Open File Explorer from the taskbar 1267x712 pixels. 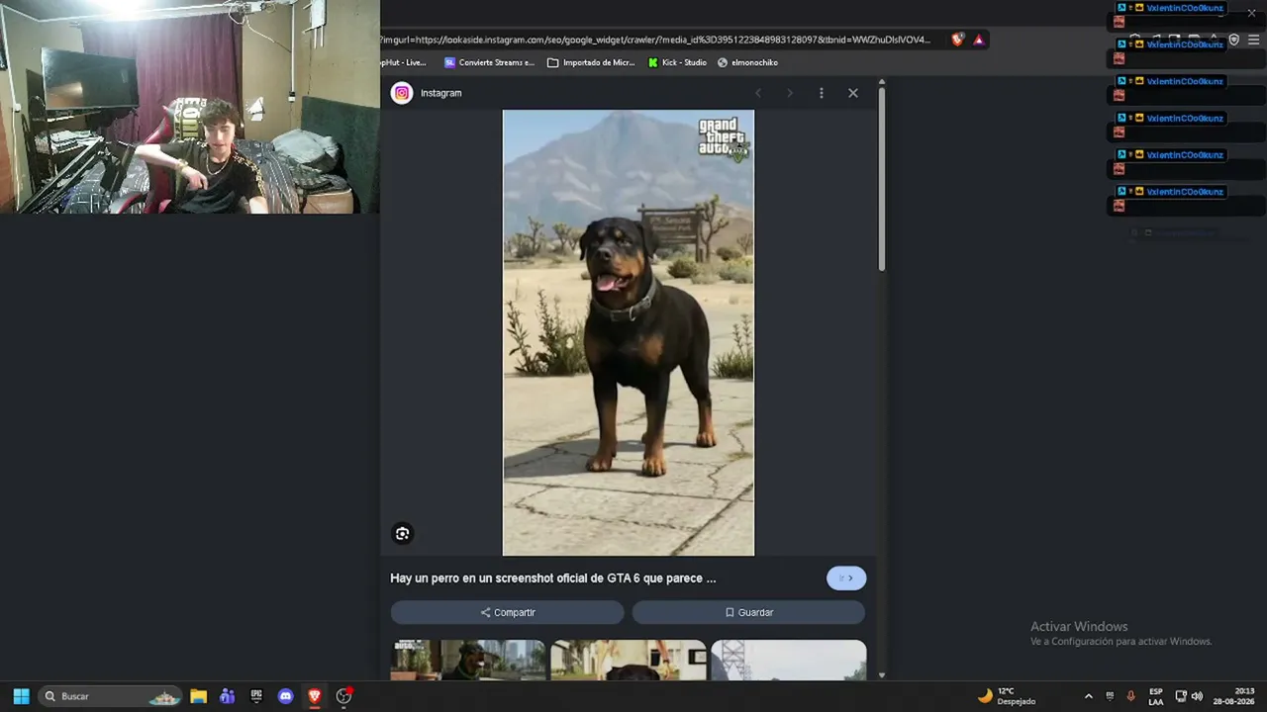click(198, 696)
